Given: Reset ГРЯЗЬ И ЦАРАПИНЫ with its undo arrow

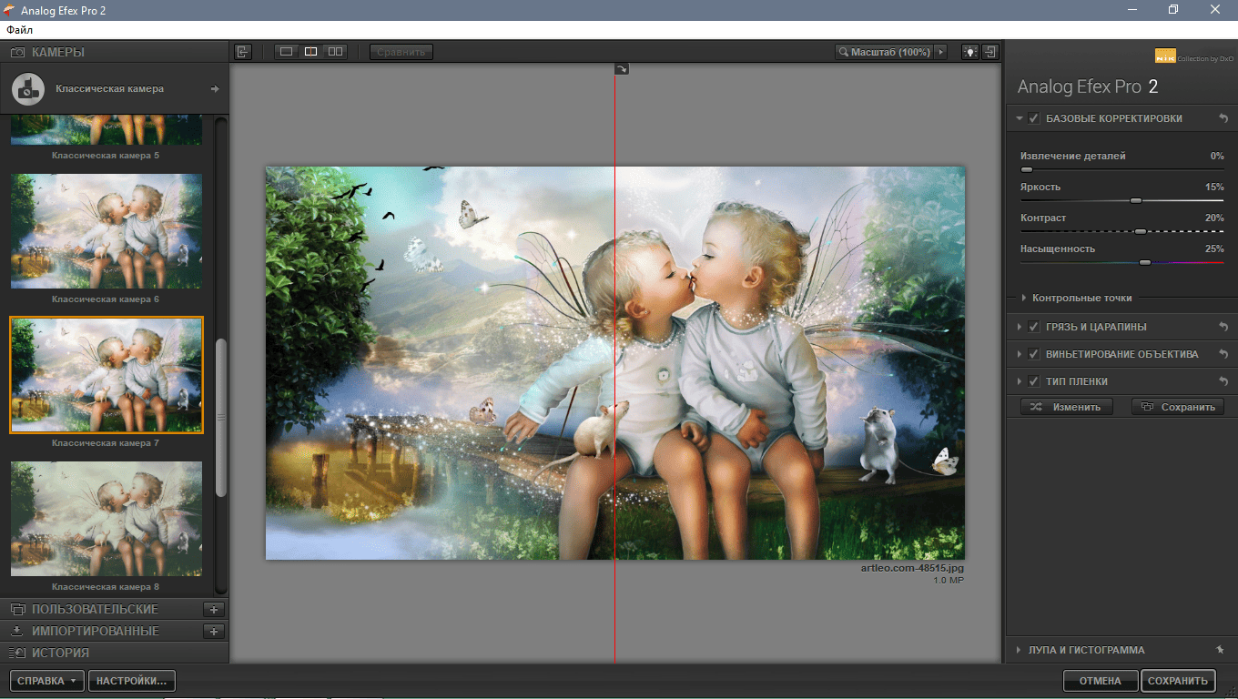Looking at the screenshot, I should click(x=1223, y=327).
